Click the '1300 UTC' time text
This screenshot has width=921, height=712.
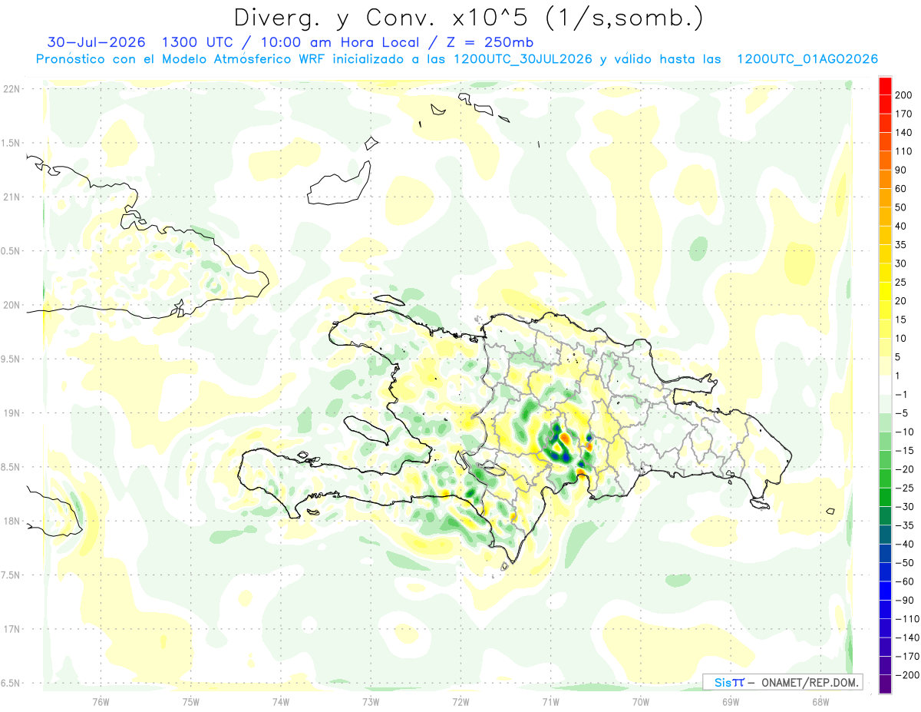[x=198, y=42]
